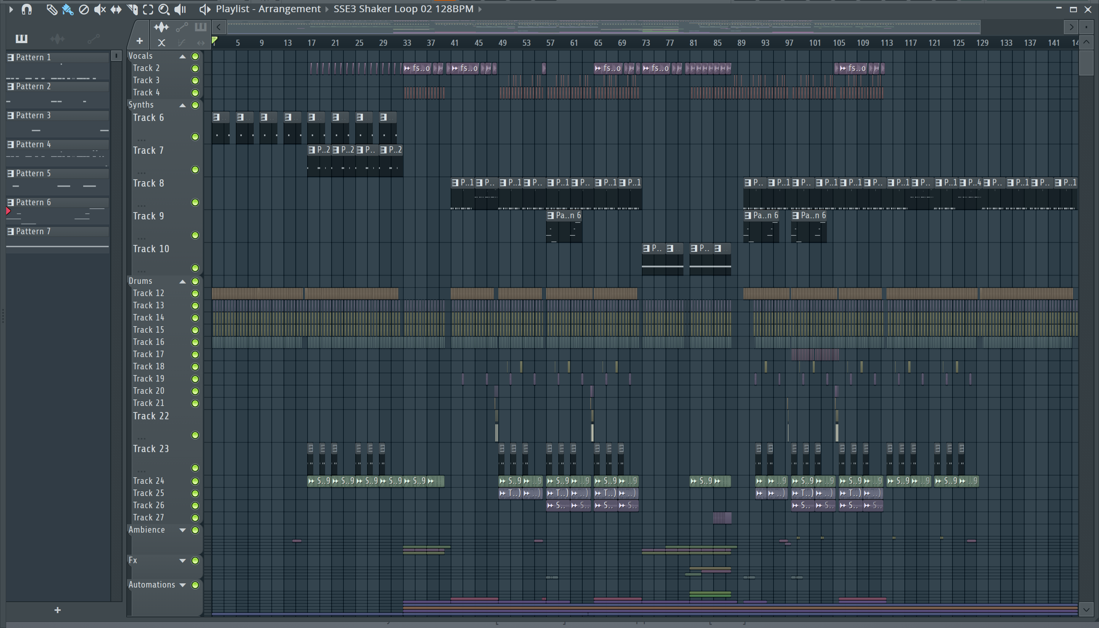The height and width of the screenshot is (628, 1099).
Task: Select the Mute tool
Action: click(100, 10)
